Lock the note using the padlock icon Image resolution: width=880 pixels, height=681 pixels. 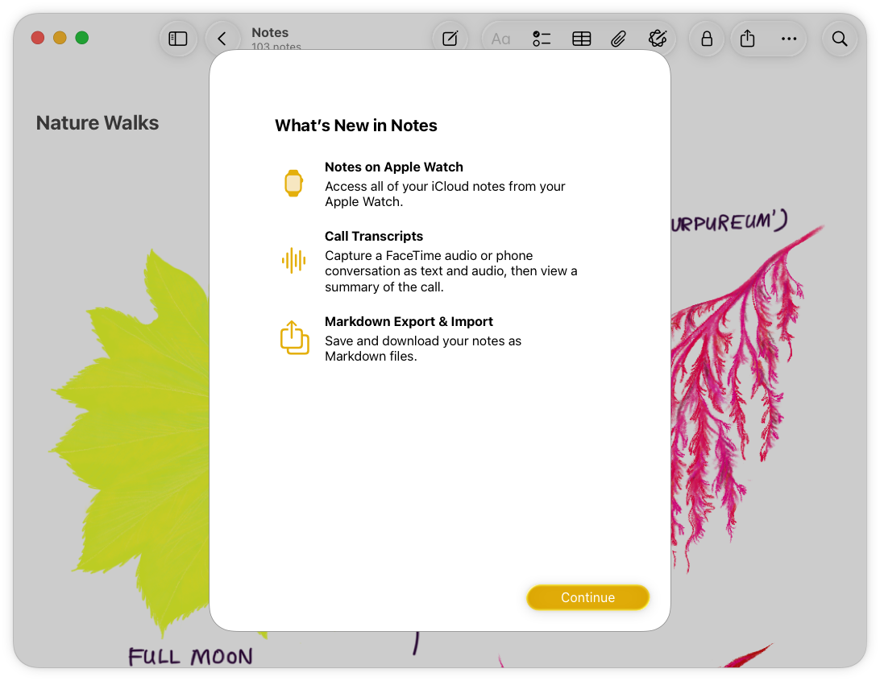click(x=706, y=38)
